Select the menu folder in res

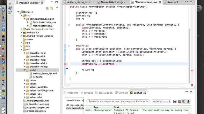tap(33, 80)
